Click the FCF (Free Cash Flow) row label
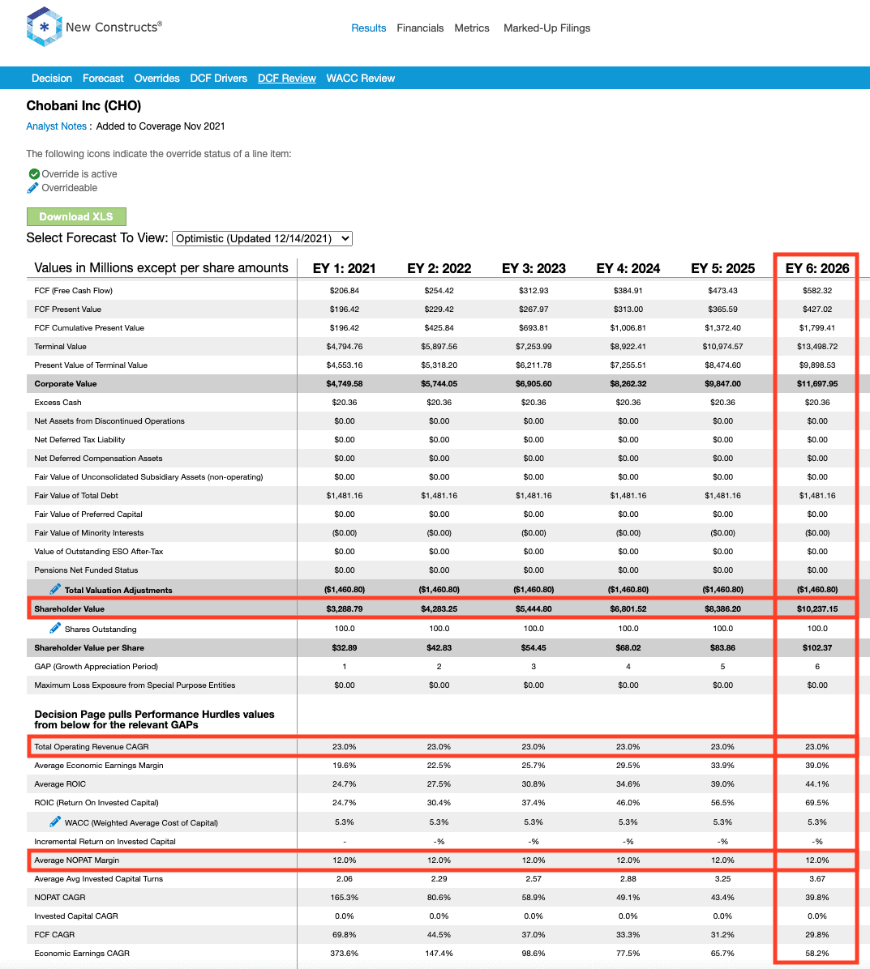This screenshot has height=969, width=870. (x=74, y=290)
